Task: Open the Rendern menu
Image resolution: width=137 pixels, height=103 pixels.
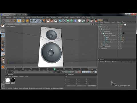Action: coord(60,17)
